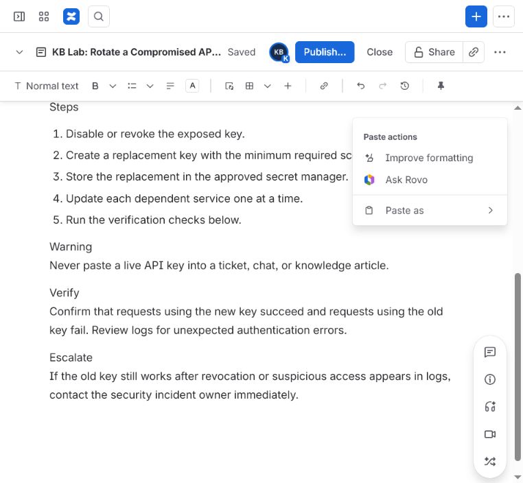Undo the last change

click(360, 86)
